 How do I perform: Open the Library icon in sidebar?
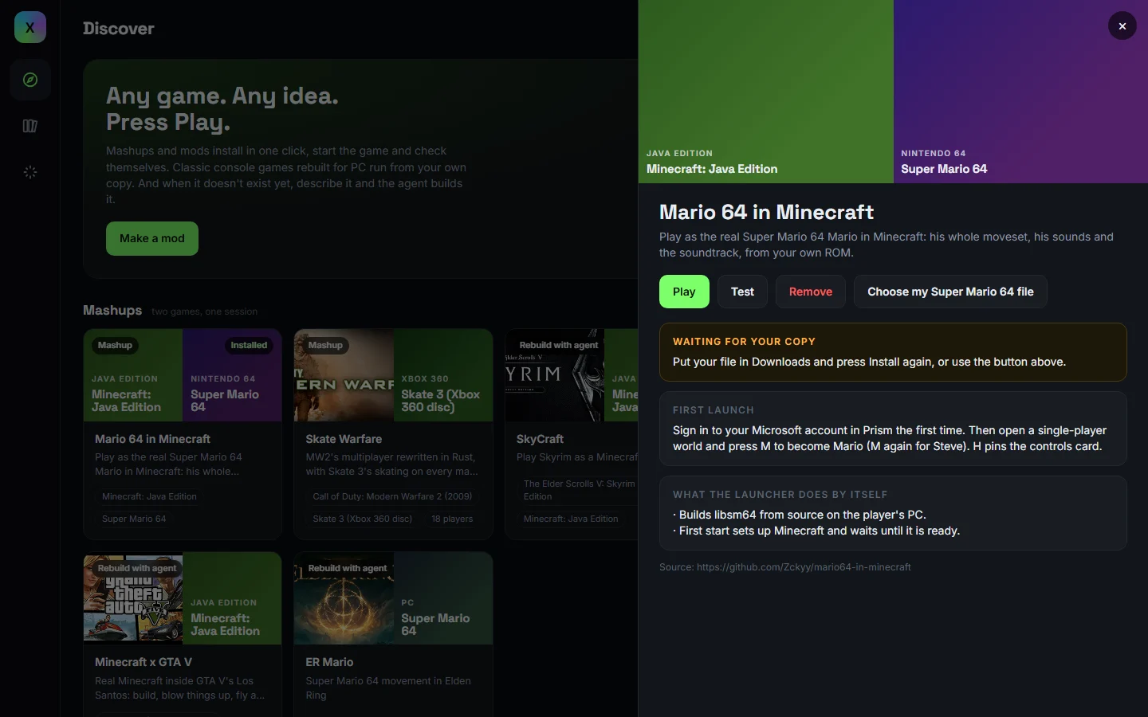(x=30, y=126)
